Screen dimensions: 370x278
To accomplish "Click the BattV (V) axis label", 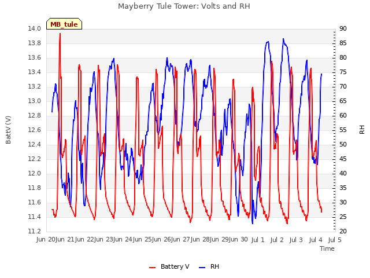I will point(8,130).
